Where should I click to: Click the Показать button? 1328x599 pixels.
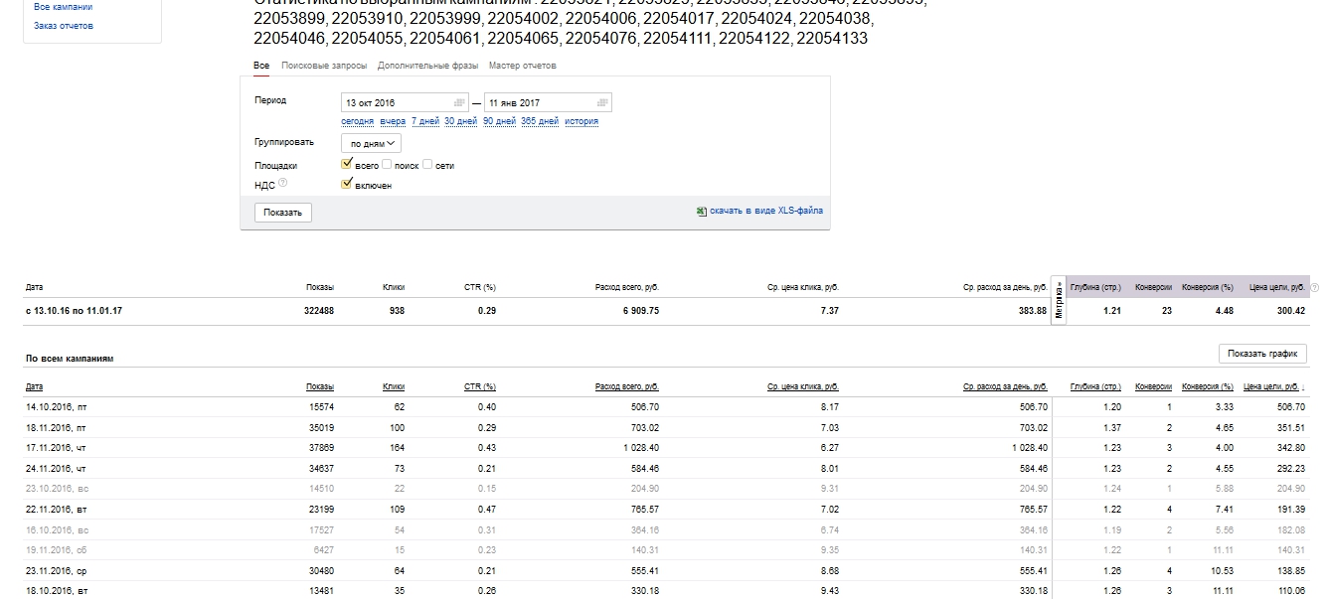283,213
